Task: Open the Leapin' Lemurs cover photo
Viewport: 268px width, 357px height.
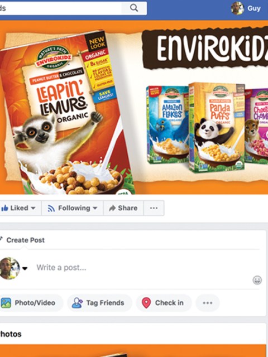Action: click(x=134, y=107)
